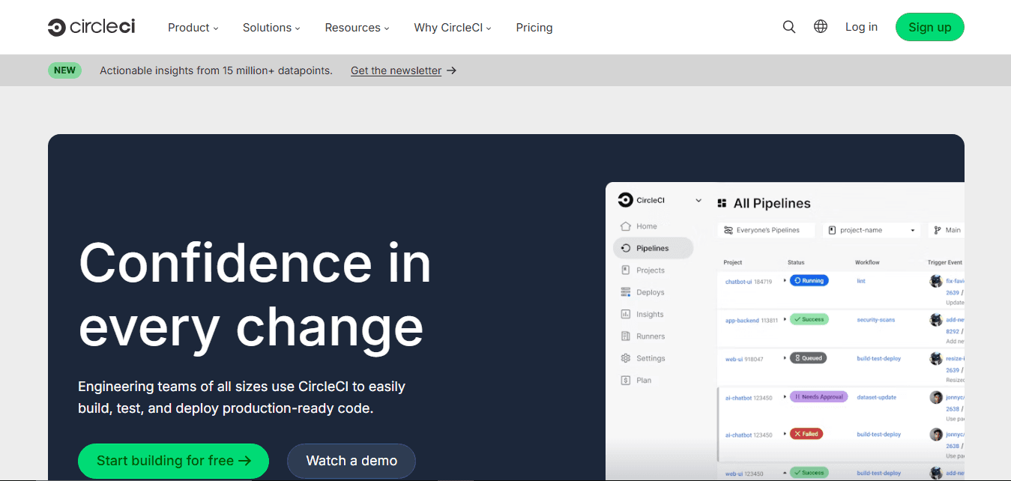1011x481 pixels.
Task: Expand the app-backend pipeline row triangle
Action: (x=785, y=319)
